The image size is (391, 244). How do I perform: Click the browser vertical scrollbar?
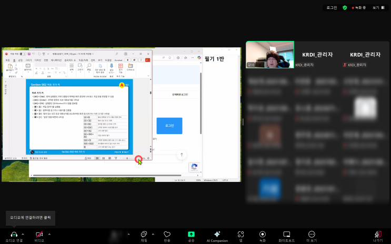[200, 104]
